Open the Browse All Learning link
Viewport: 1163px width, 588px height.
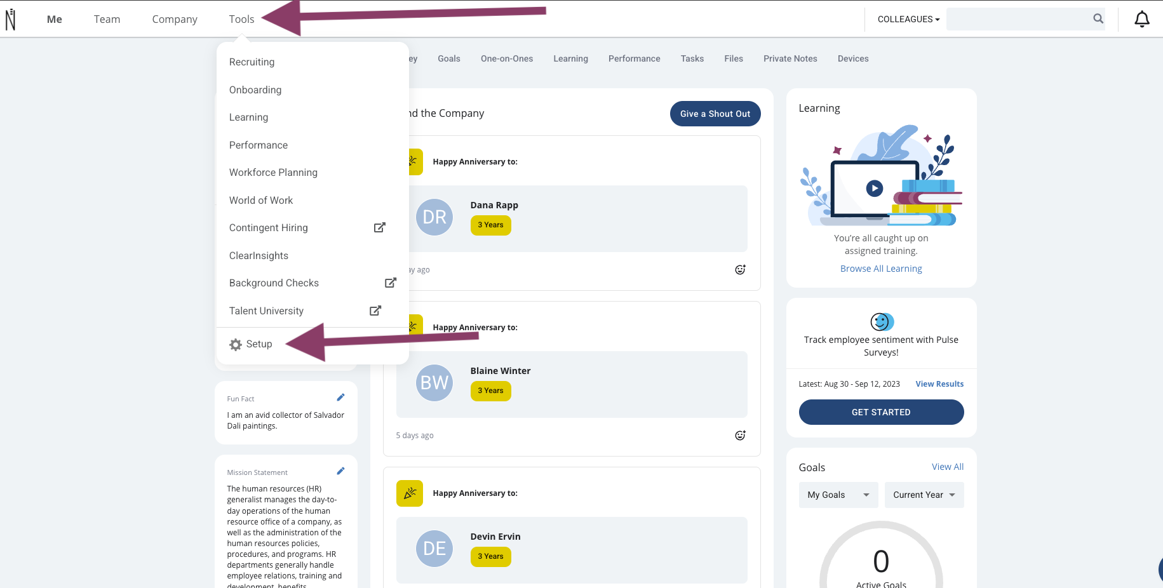click(881, 269)
